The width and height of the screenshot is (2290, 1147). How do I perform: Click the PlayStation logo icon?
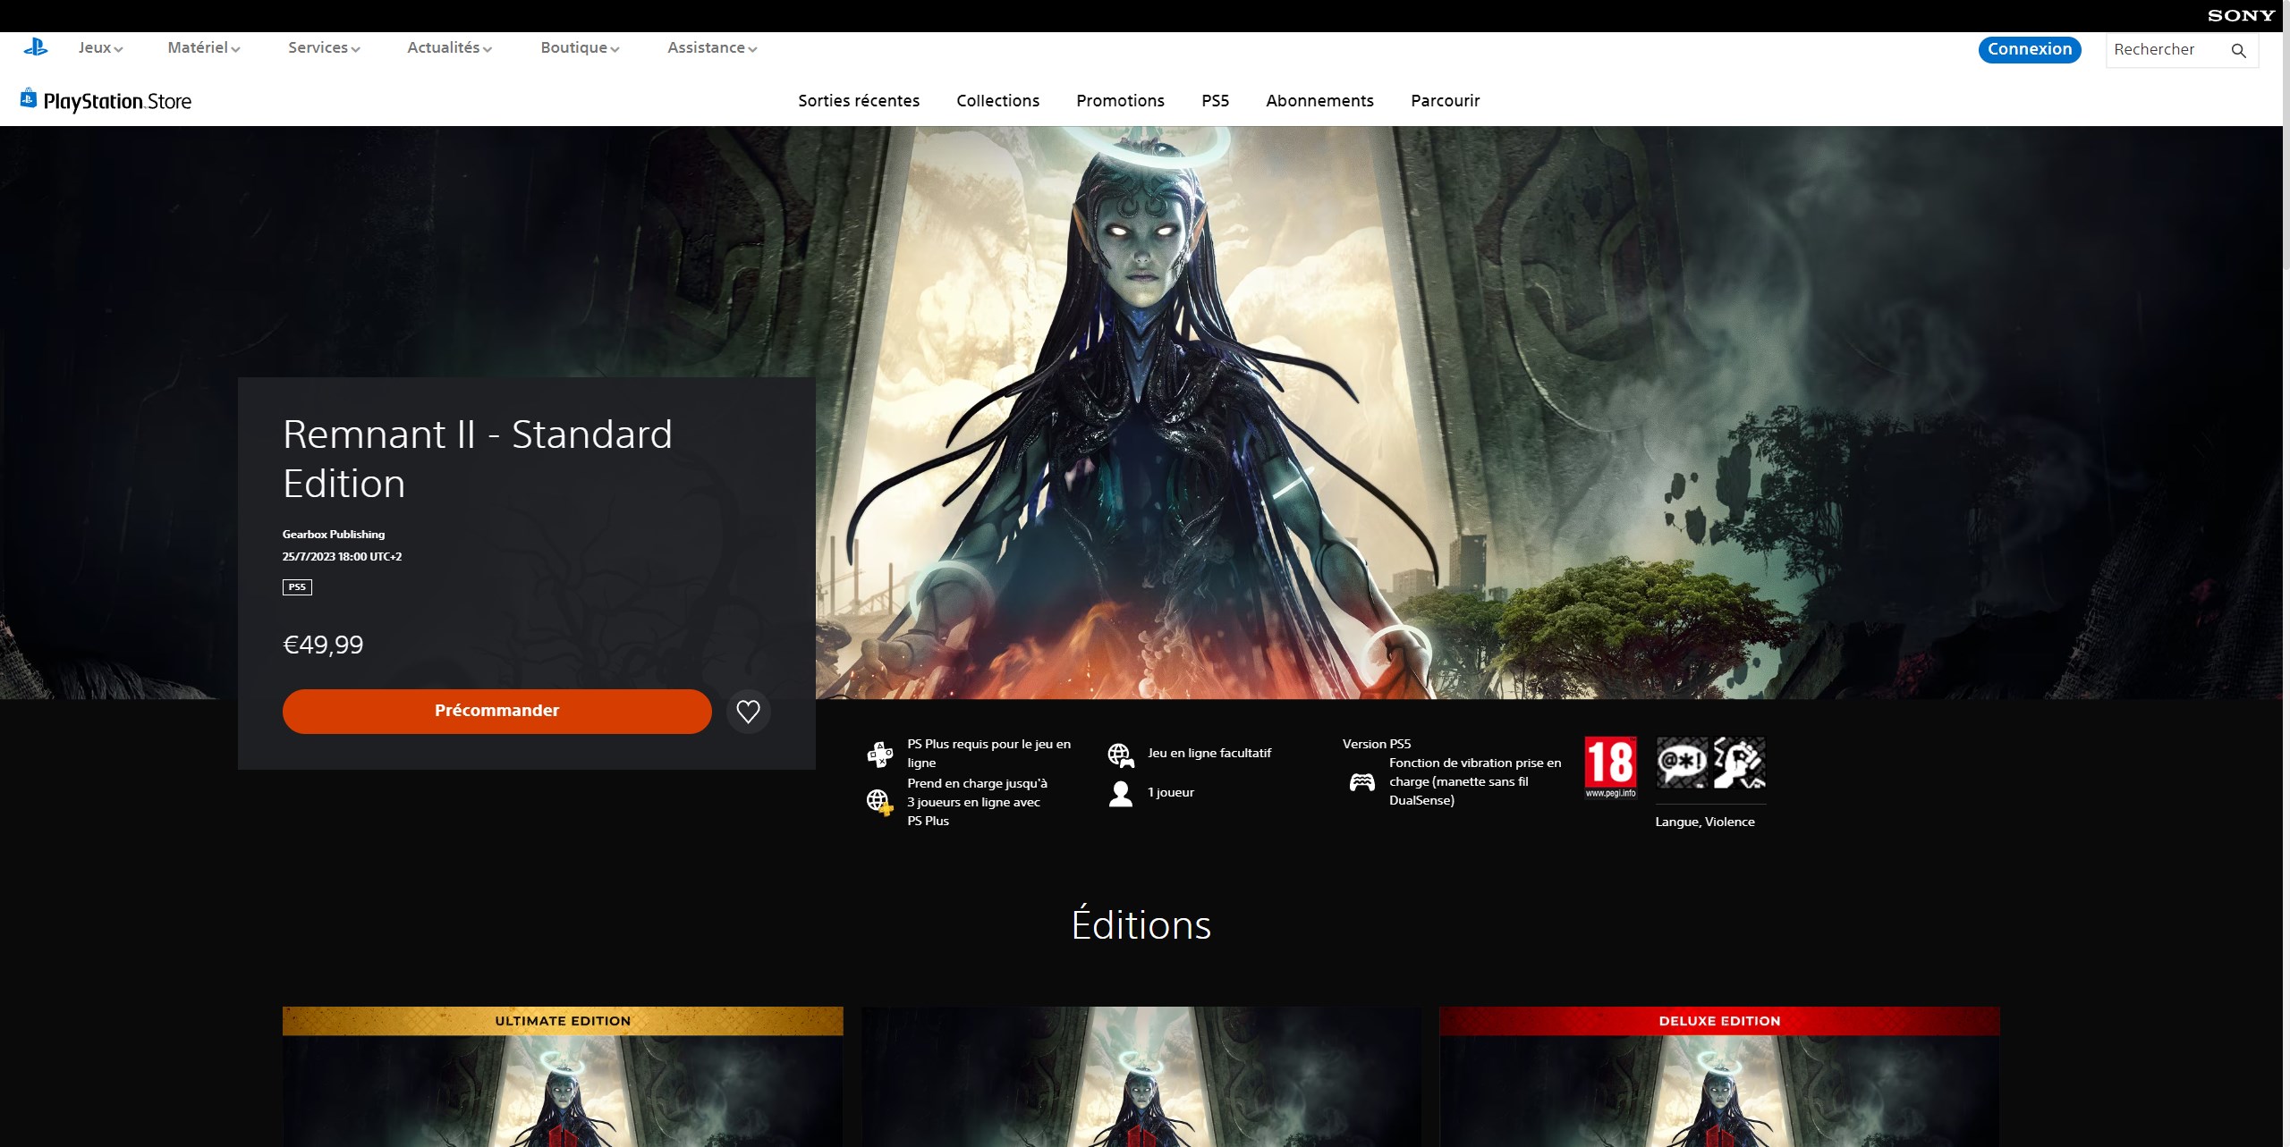(36, 47)
